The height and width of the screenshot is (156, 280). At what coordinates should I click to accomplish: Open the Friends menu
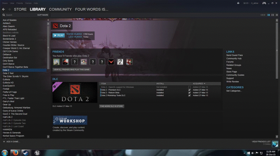[20, 3]
